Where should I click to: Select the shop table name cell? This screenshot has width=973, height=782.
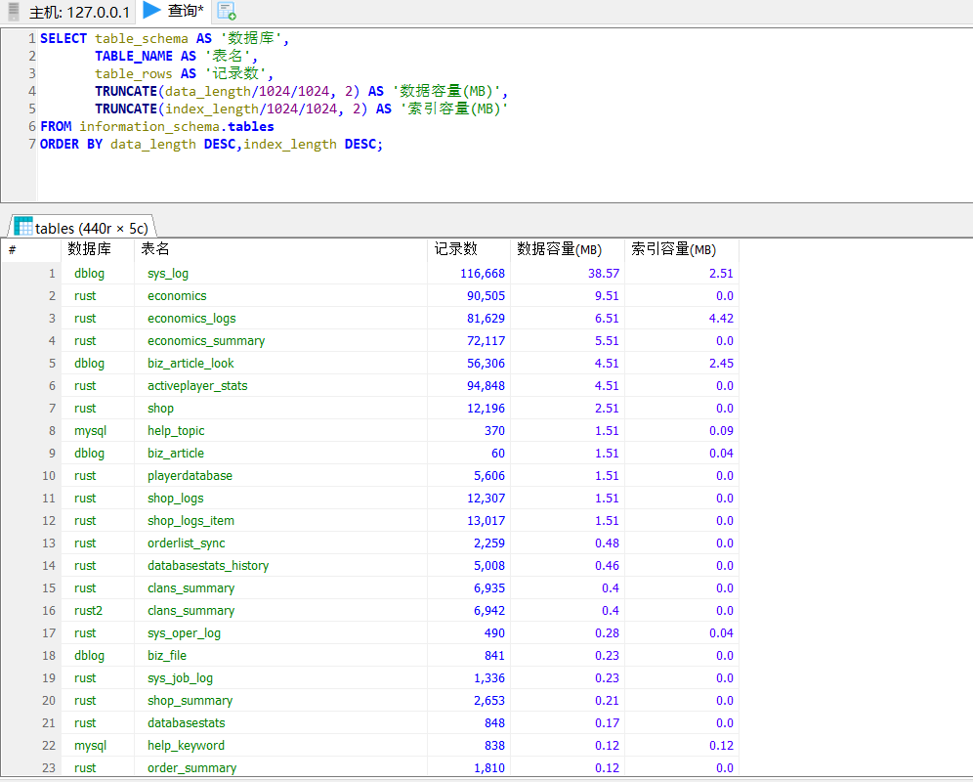(280, 408)
